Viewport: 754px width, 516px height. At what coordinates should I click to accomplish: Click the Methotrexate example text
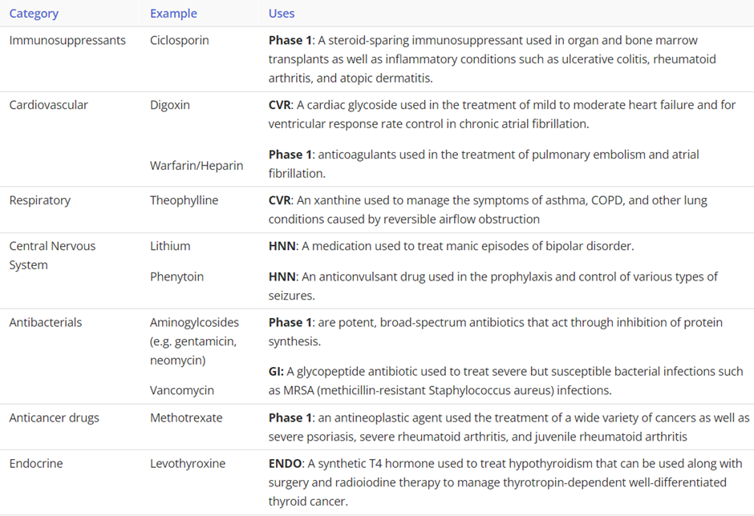pos(186,417)
